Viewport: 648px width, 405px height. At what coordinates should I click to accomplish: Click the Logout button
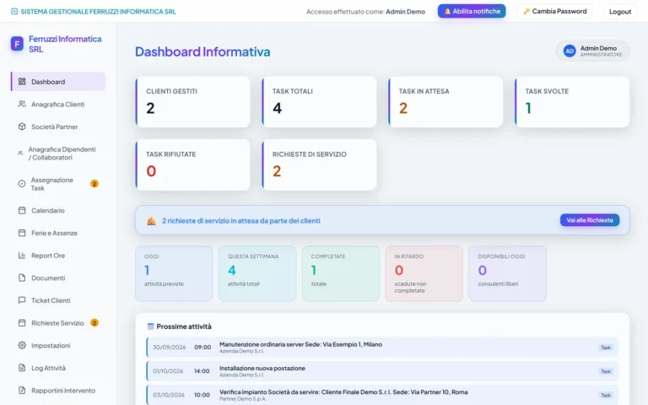(620, 12)
